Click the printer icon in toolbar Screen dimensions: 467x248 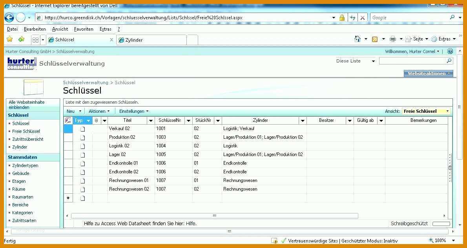point(393,39)
